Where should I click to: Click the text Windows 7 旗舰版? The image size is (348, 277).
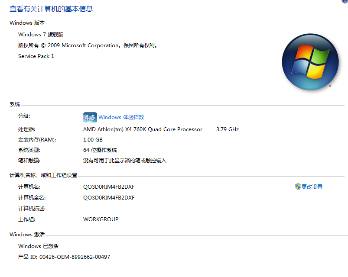(x=41, y=35)
